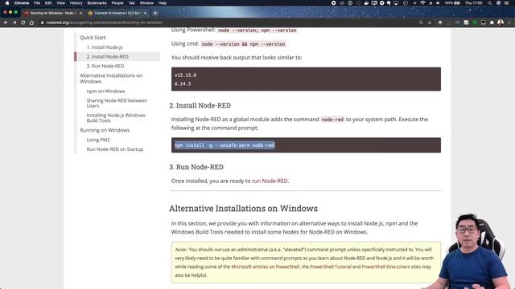This screenshot has height=289, width=515.
Task: Open the Chrome profile avatar
Action: click(x=501, y=22)
